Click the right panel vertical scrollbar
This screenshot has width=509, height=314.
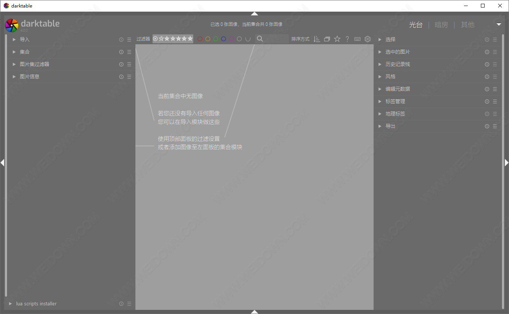coord(503,171)
